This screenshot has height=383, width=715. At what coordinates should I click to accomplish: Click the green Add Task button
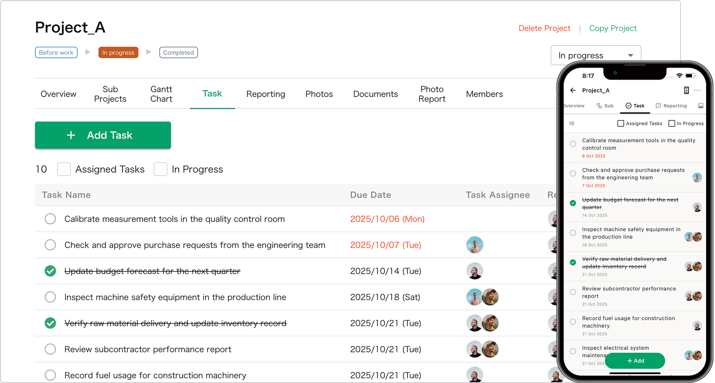coord(103,135)
